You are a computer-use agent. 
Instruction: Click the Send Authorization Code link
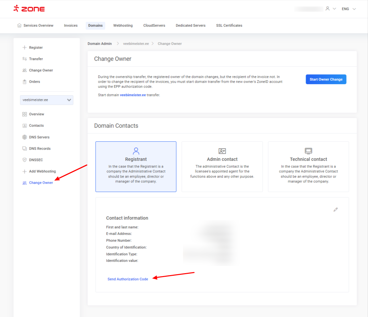coord(128,279)
